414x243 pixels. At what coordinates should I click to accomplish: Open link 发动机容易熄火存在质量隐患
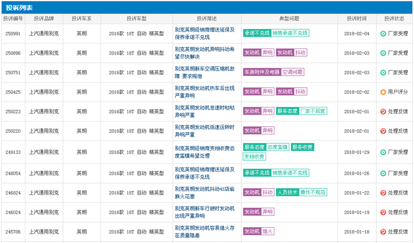click(205, 231)
